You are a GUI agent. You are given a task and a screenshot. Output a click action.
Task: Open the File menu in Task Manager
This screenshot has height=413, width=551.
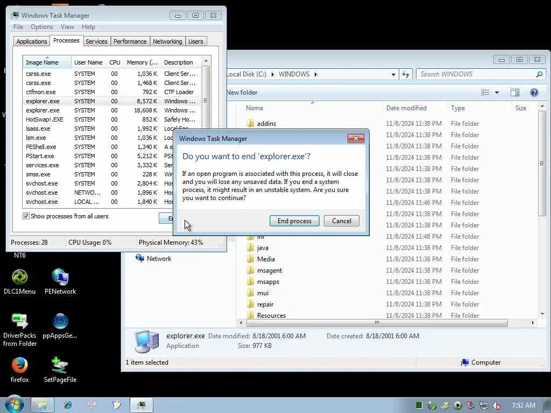[18, 27]
